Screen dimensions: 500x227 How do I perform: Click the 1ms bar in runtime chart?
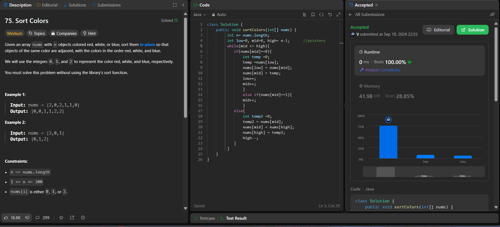pos(425,156)
